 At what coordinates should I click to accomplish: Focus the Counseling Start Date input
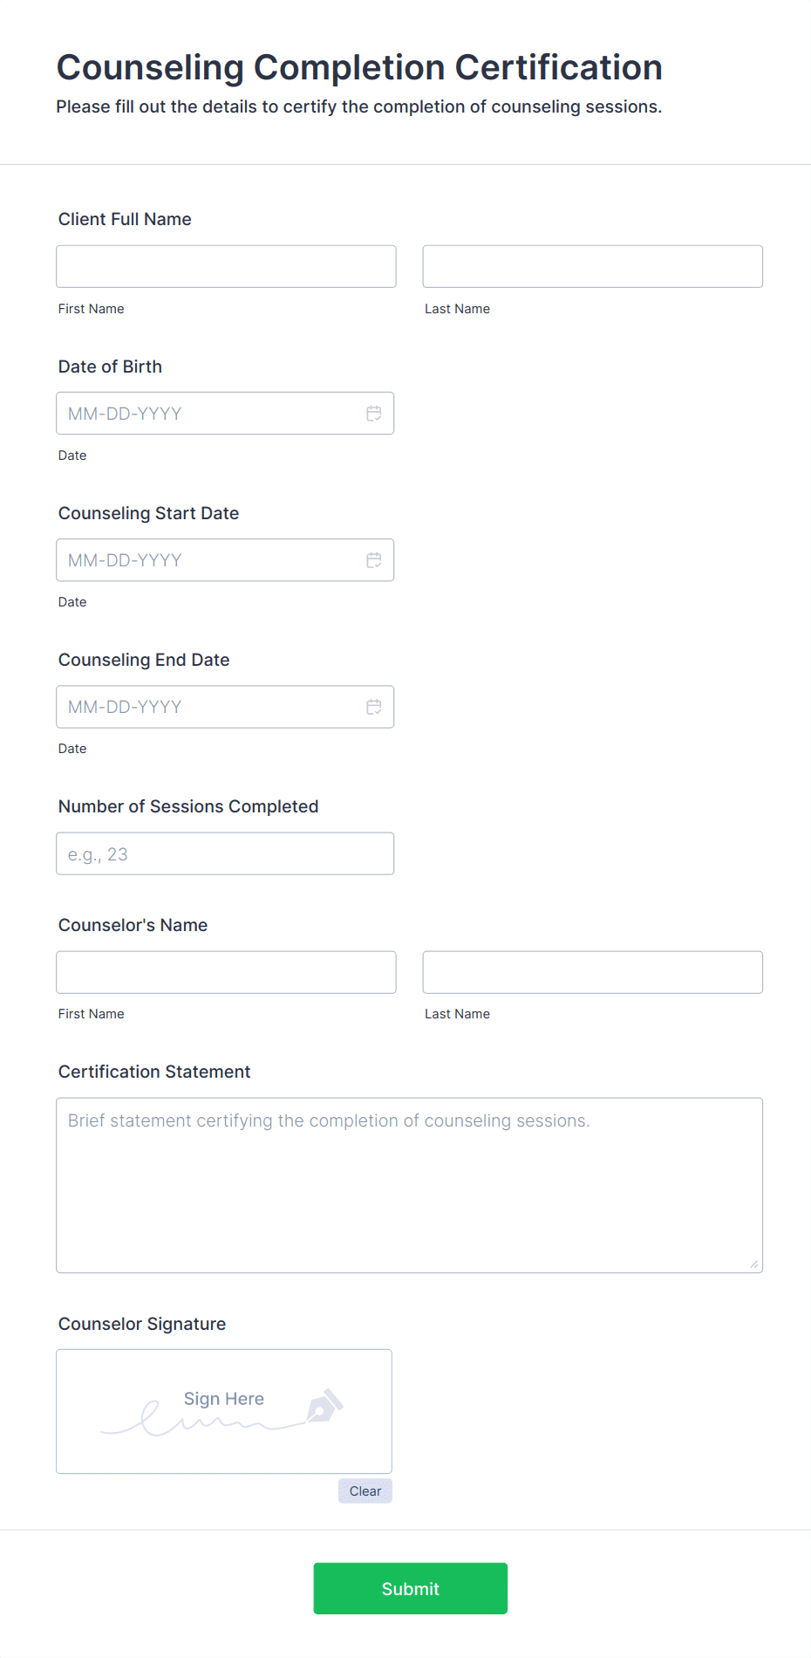(x=209, y=560)
